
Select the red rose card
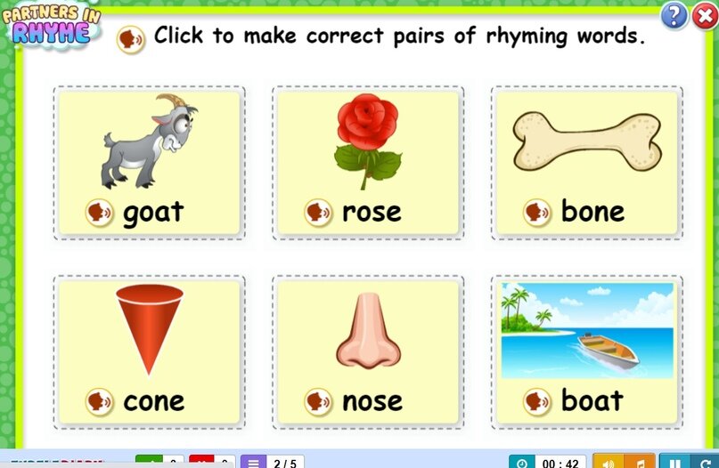click(368, 163)
